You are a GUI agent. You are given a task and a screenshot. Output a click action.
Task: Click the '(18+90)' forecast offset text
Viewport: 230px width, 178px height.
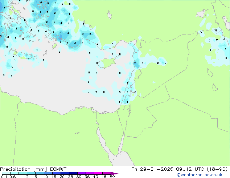pos(217,169)
